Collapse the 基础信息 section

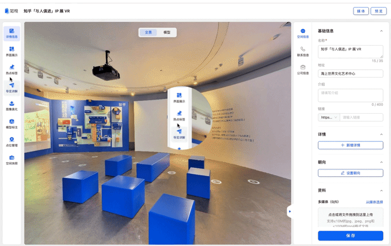point(381,31)
